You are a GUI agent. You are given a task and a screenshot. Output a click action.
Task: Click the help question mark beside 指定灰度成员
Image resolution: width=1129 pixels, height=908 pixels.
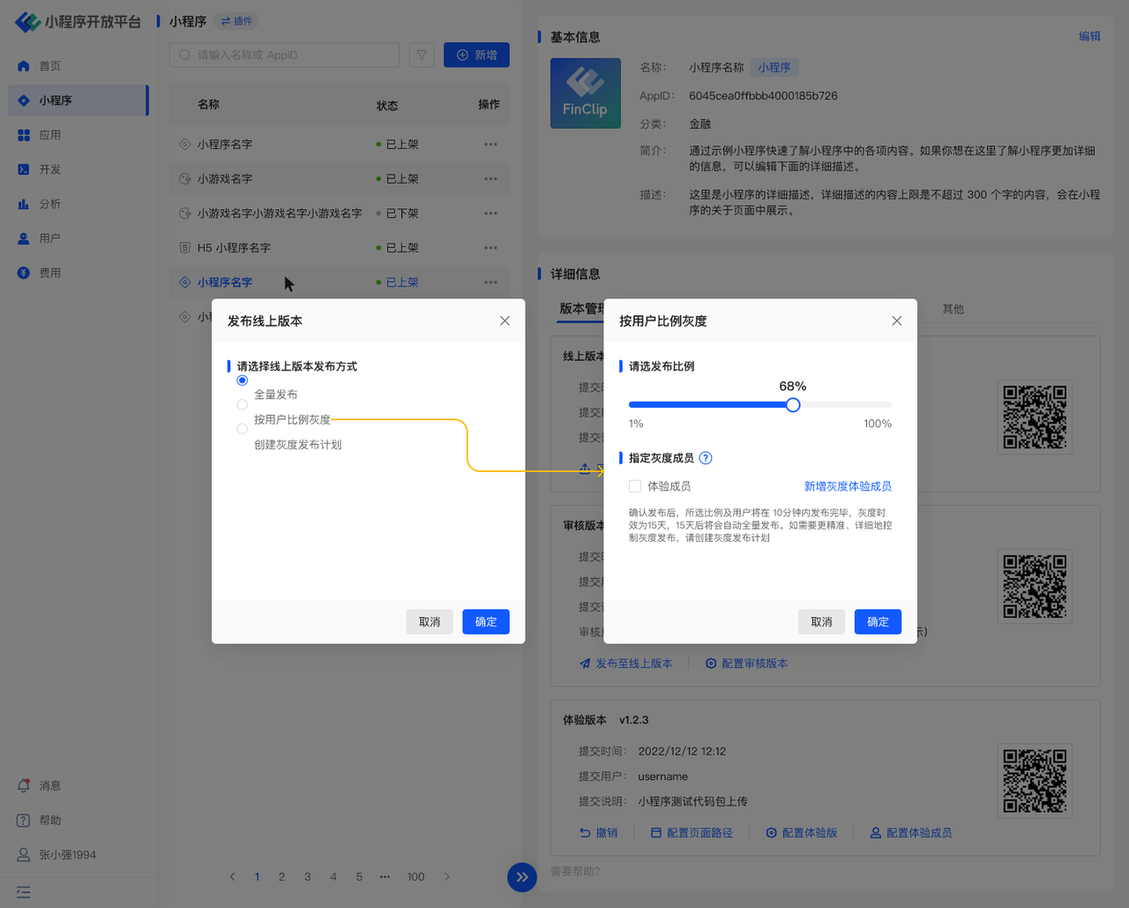706,458
